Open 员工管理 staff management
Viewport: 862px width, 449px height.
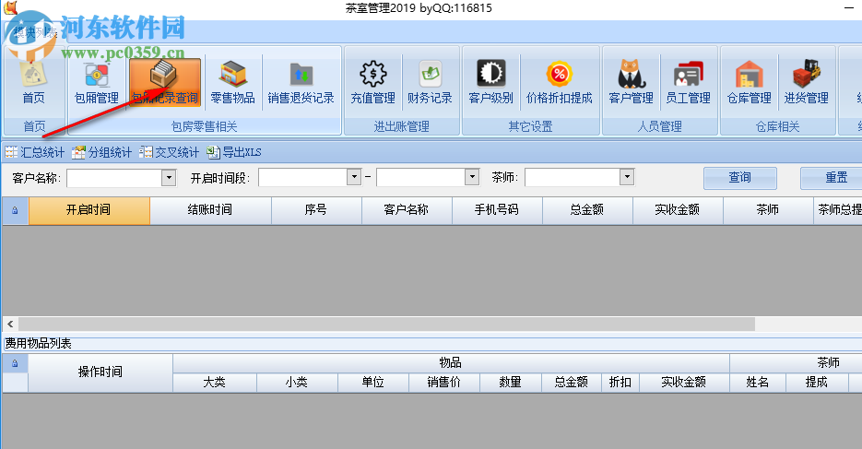tap(688, 82)
